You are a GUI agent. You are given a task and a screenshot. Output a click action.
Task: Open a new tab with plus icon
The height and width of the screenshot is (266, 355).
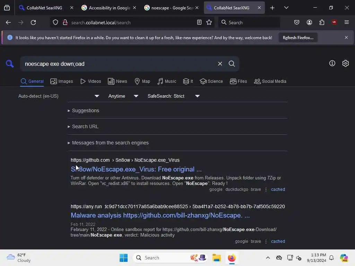pyautogui.click(x=272, y=8)
